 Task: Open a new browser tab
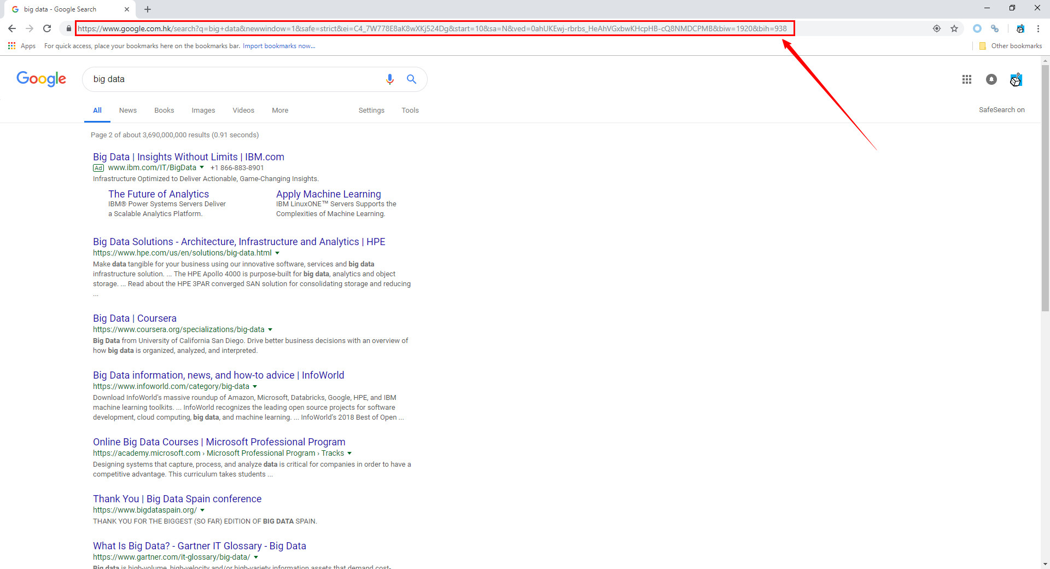[148, 9]
